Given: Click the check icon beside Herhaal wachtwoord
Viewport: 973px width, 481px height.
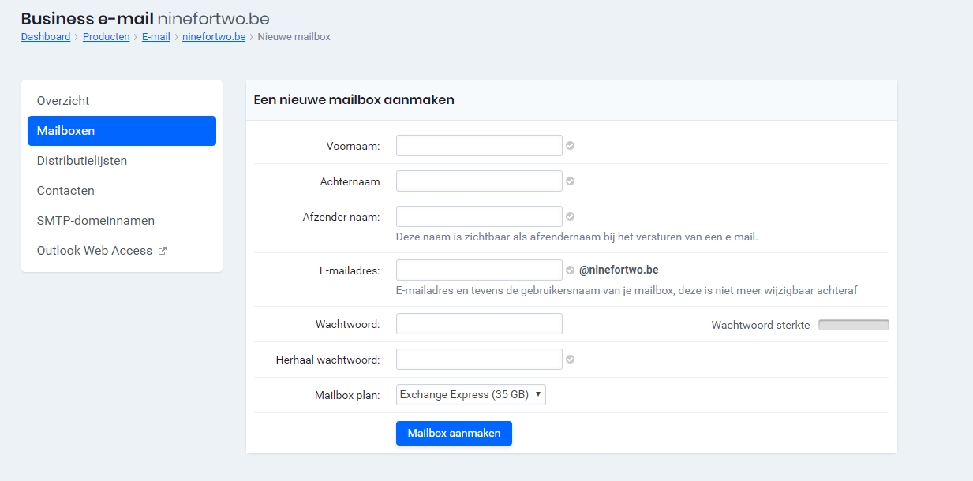Looking at the screenshot, I should click(x=570, y=360).
